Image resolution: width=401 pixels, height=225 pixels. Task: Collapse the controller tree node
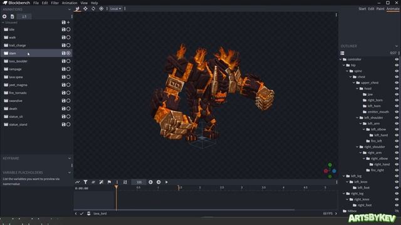click(341, 59)
